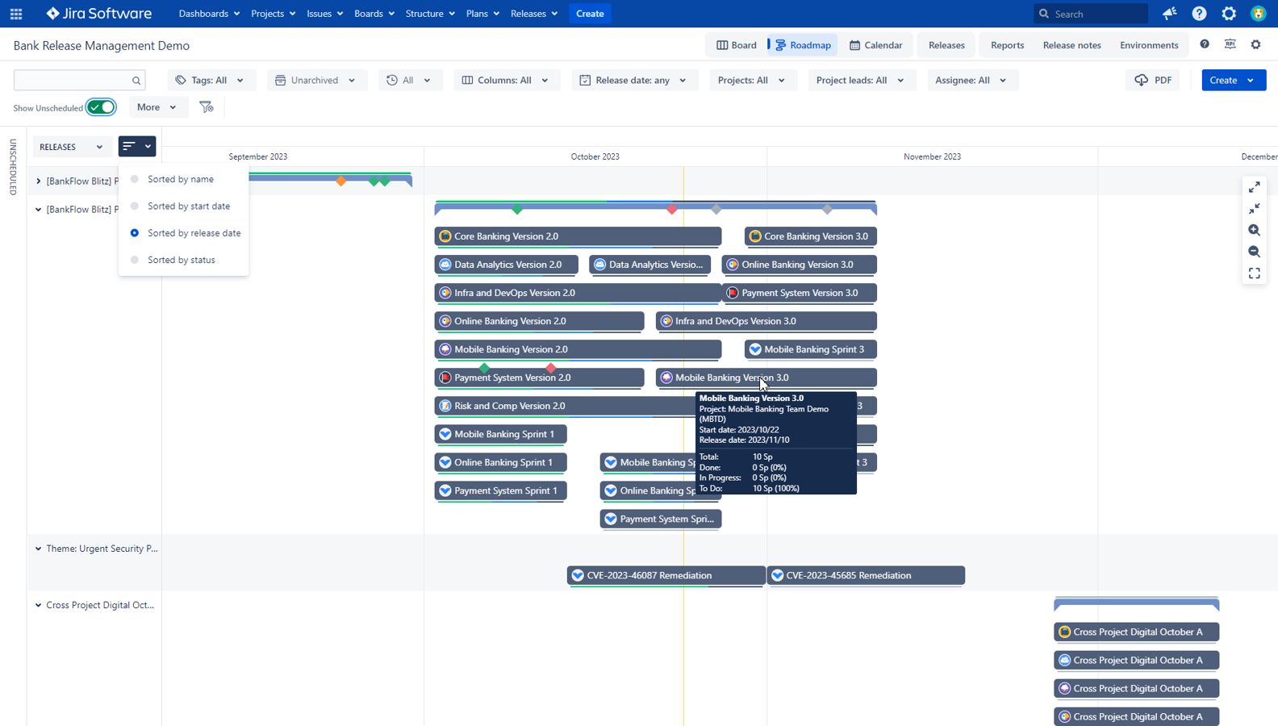Screen dimensions: 1278x726
Task: Open the Jira app switcher grid
Action: pos(16,14)
